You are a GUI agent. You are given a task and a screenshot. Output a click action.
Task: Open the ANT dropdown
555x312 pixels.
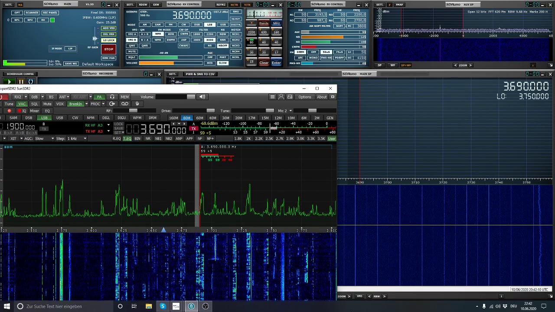click(69, 97)
